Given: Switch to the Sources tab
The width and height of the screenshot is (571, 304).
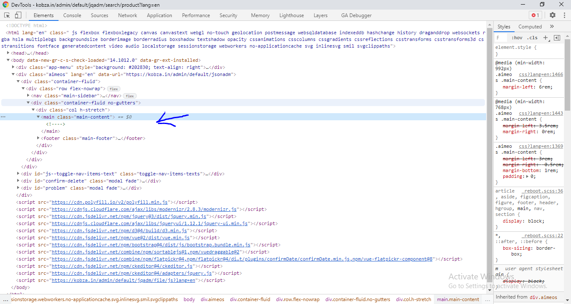Looking at the screenshot, I should [x=99, y=15].
